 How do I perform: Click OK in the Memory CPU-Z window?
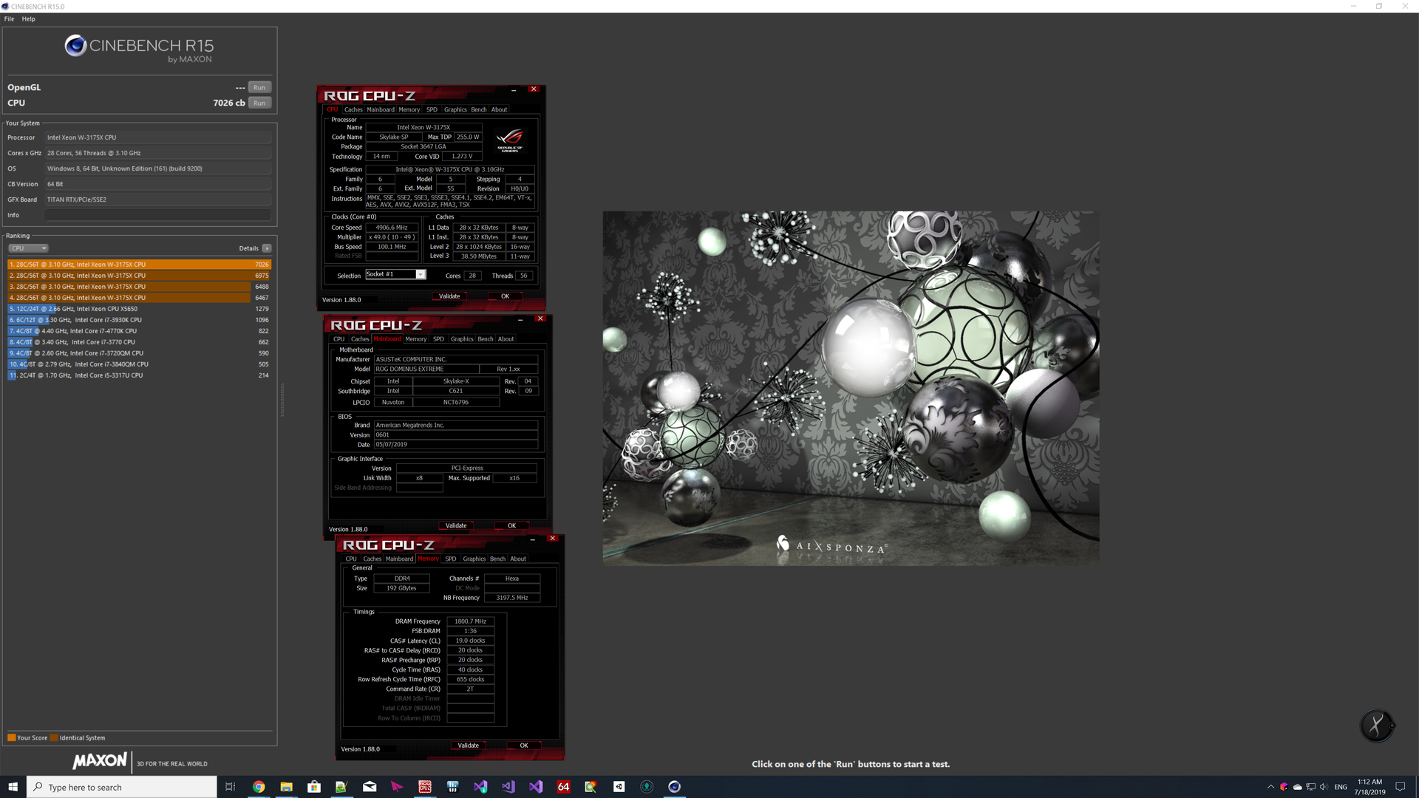click(524, 746)
